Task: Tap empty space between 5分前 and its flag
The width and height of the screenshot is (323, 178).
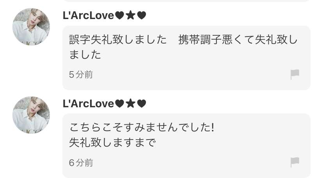Action: click(192, 75)
